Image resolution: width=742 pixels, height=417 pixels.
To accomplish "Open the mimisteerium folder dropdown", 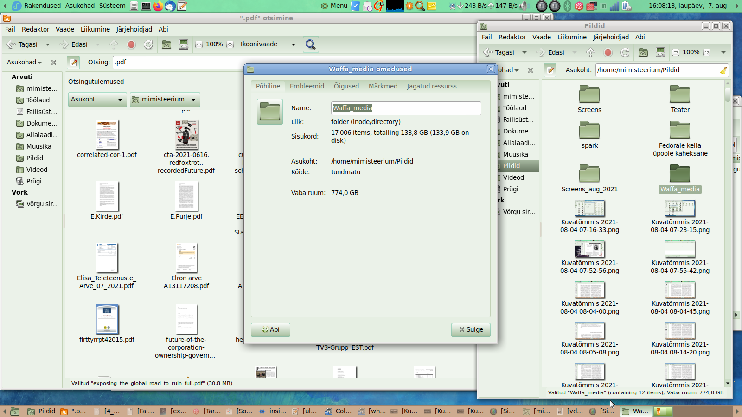I will tap(165, 100).
